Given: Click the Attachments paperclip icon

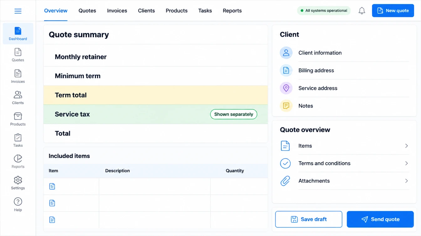Looking at the screenshot, I should click(x=285, y=181).
